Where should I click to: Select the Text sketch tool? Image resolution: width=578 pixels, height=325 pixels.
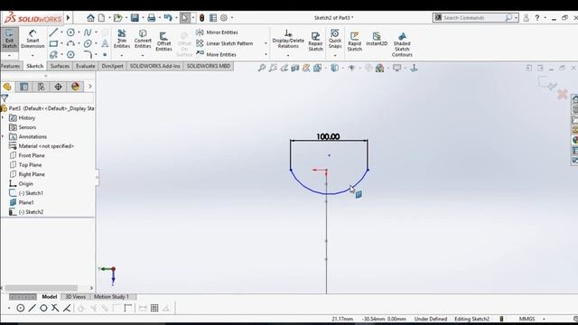105,43
